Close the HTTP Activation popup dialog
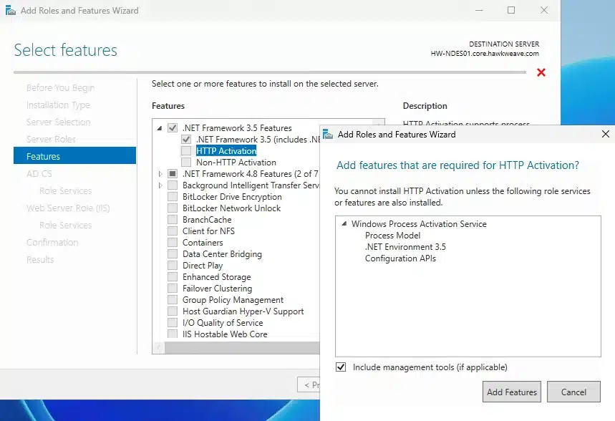The image size is (615, 421). pyautogui.click(x=605, y=134)
